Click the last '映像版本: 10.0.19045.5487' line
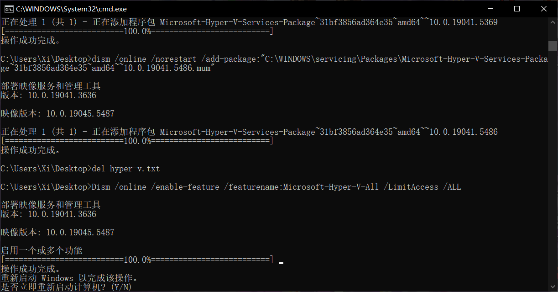558x292 pixels. (57, 232)
